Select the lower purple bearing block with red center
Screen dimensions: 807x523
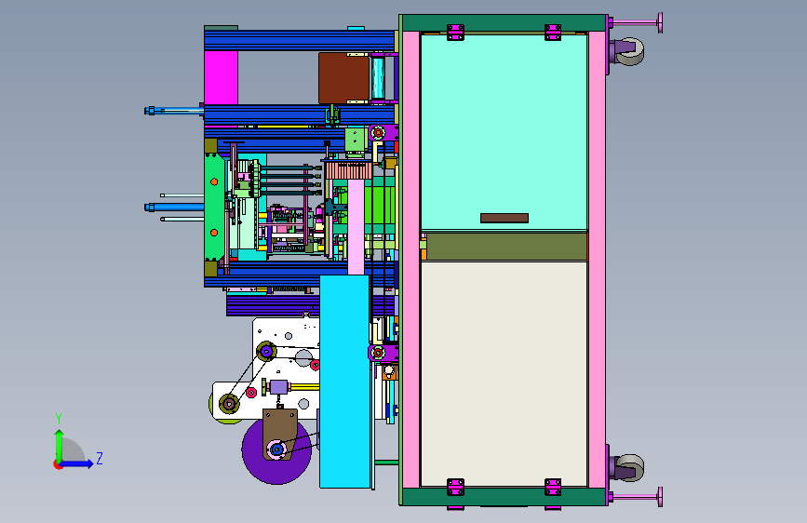pos(383,353)
